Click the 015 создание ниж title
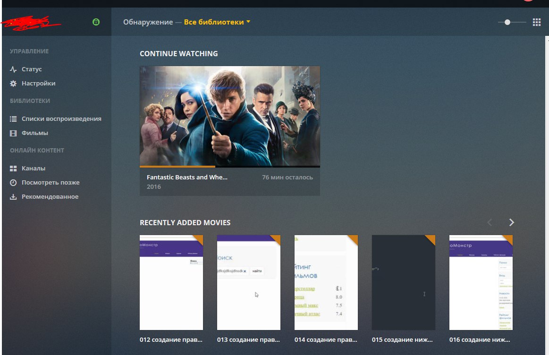The height and width of the screenshot is (355, 549). tap(402, 339)
